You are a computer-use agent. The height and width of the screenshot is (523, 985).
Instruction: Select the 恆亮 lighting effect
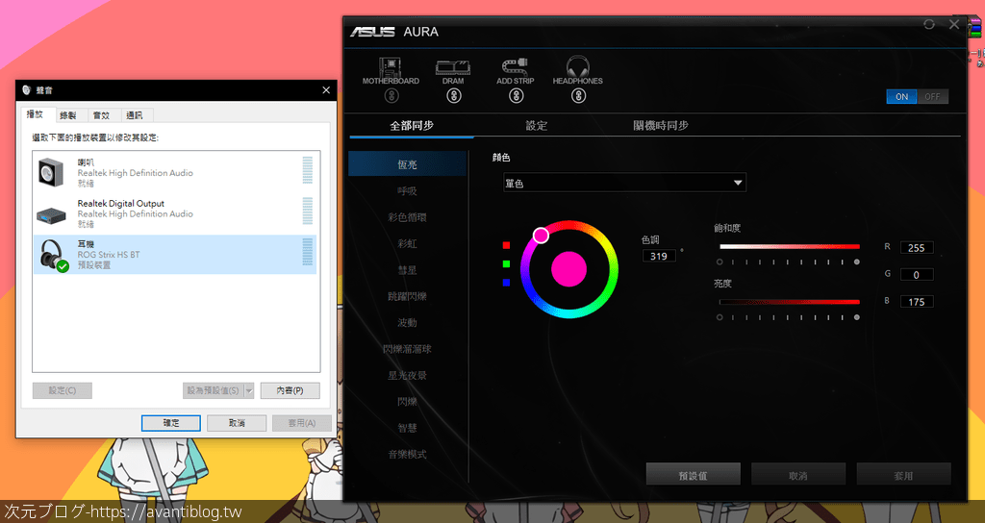[x=407, y=164]
